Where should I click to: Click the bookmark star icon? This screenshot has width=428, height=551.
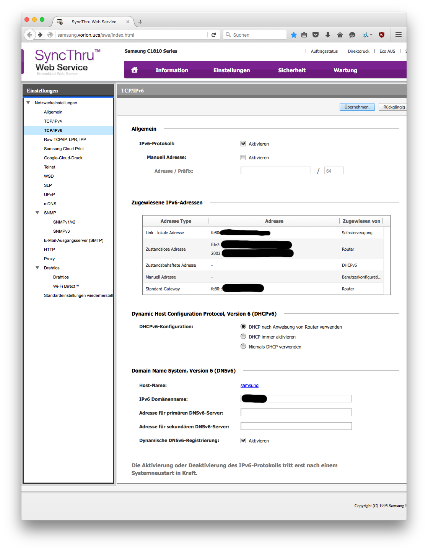click(x=293, y=35)
